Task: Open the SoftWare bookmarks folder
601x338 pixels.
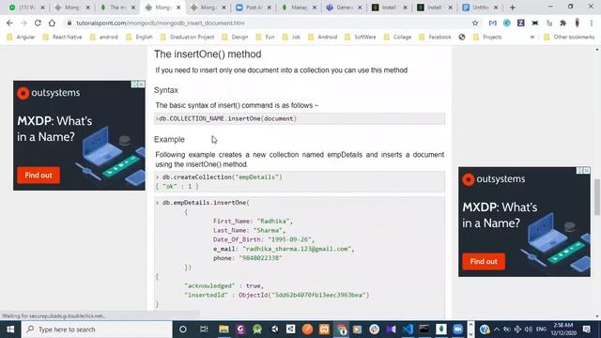Action: click(x=361, y=38)
